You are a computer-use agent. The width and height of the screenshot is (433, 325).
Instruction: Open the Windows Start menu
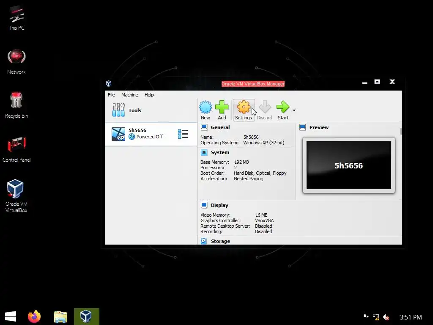(x=11, y=316)
